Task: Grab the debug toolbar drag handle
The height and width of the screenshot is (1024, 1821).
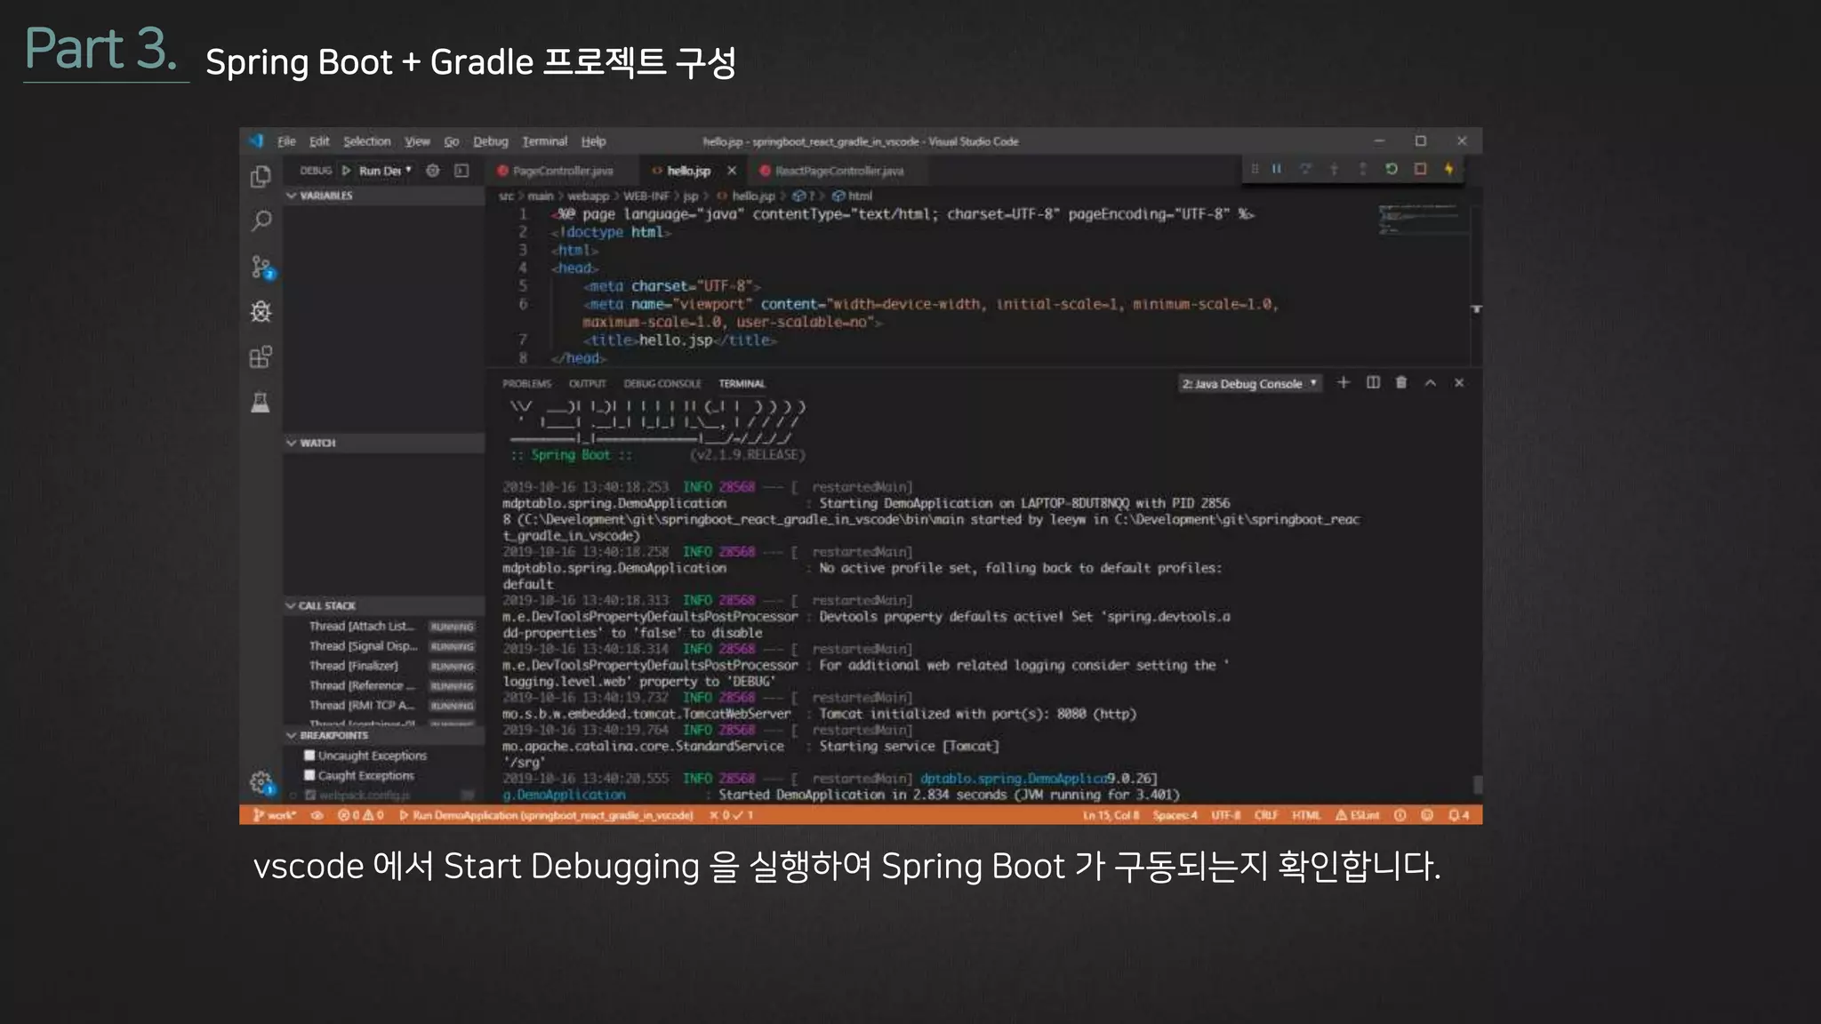Action: point(1255,169)
